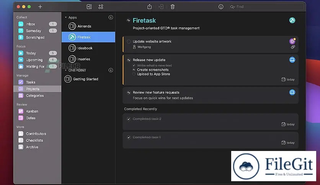Click the trash delete icon

point(173,7)
